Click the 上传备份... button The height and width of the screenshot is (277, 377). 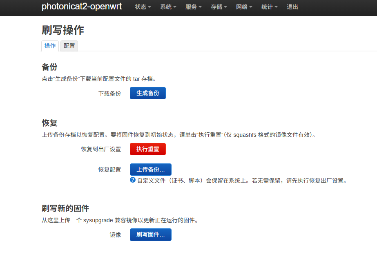coord(150,170)
